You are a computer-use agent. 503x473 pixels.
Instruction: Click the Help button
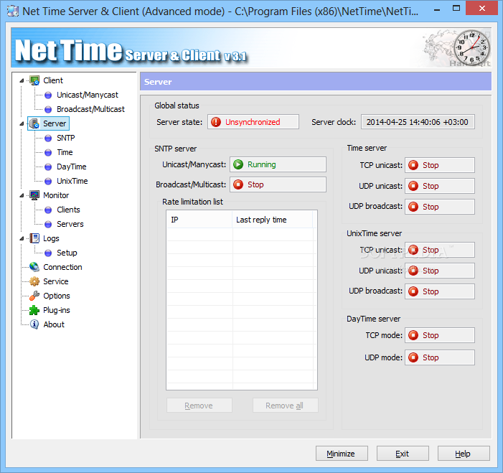point(464,454)
